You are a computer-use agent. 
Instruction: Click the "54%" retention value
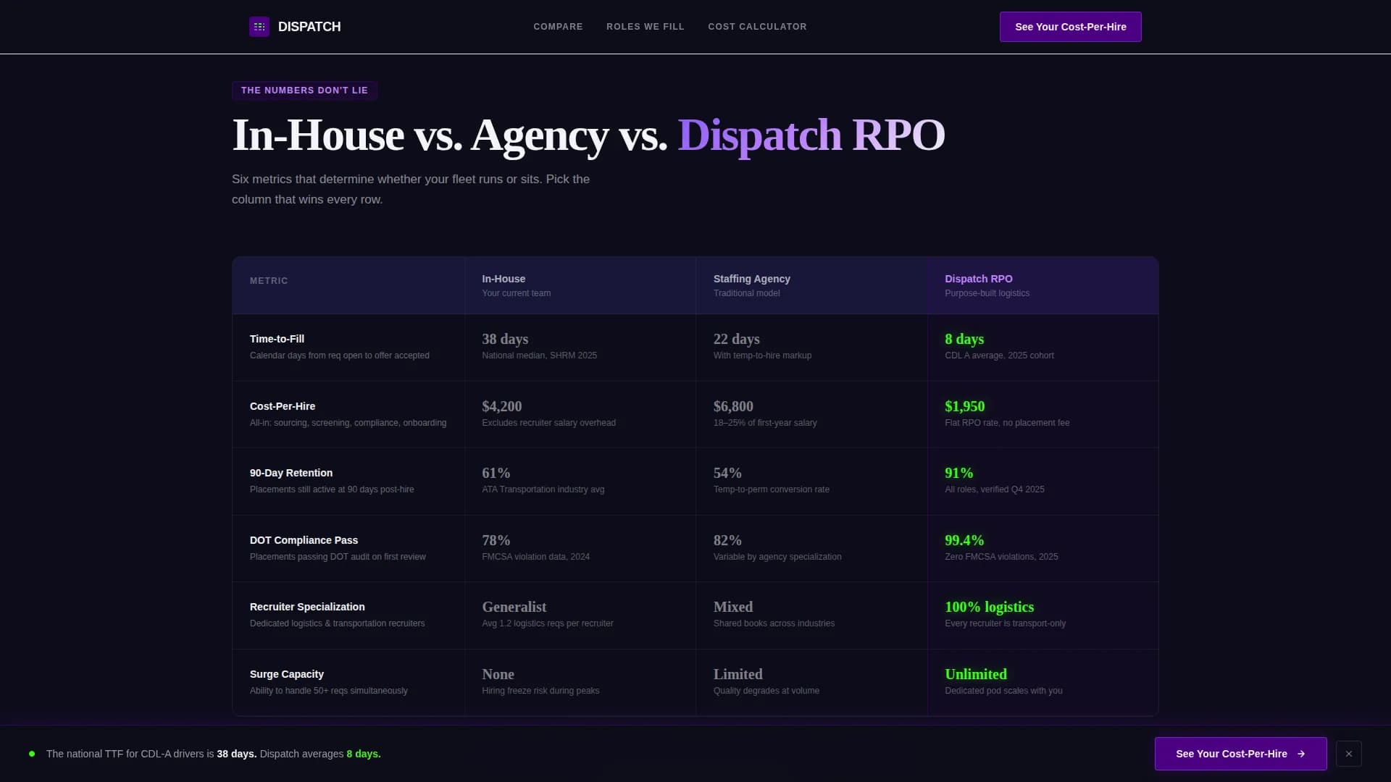pos(727,473)
